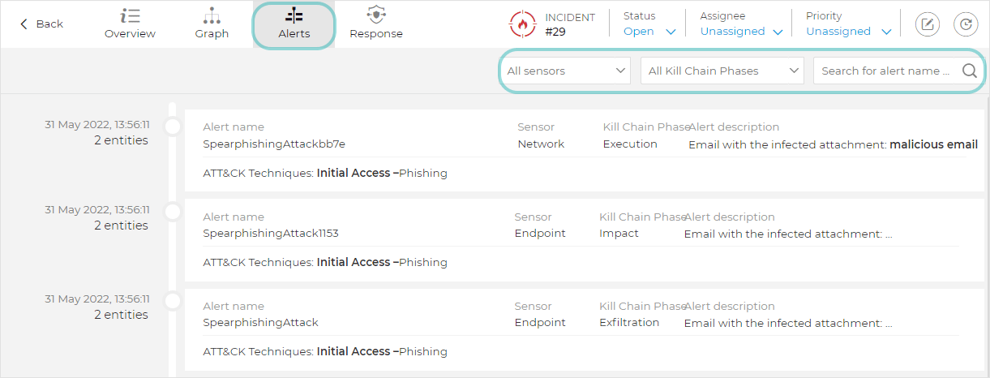Image resolution: width=990 pixels, height=378 pixels.
Task: Click timeline marker for SpearphishingAttack1153 alert
Action: [173, 212]
